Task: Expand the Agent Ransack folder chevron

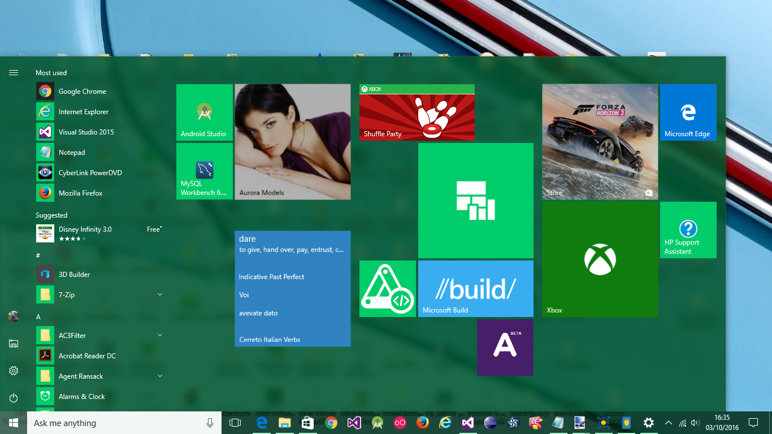Action: [160, 376]
